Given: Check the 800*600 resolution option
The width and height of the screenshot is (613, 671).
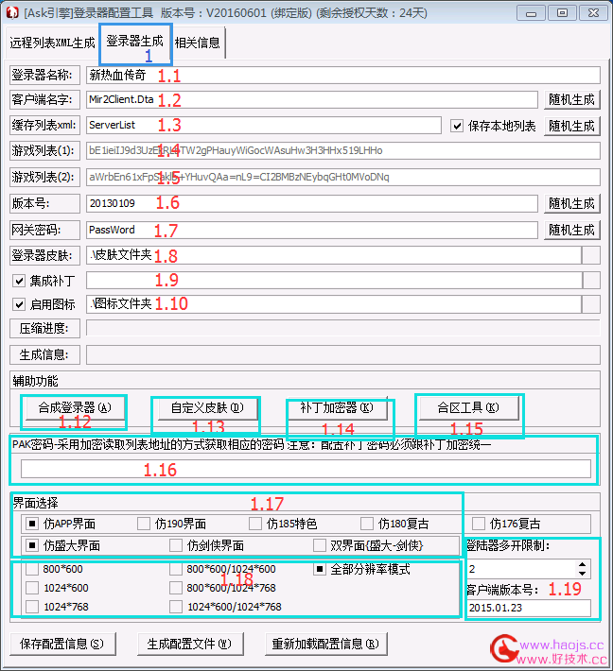Looking at the screenshot, I should tap(32, 569).
